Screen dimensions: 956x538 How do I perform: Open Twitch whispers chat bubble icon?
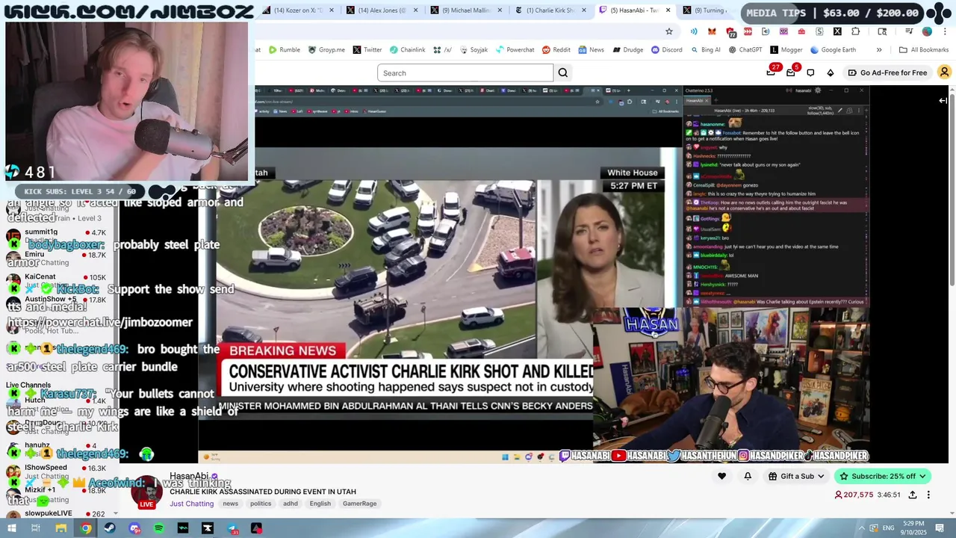click(810, 72)
